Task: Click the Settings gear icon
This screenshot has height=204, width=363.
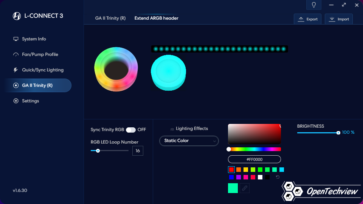Action: coord(16,101)
